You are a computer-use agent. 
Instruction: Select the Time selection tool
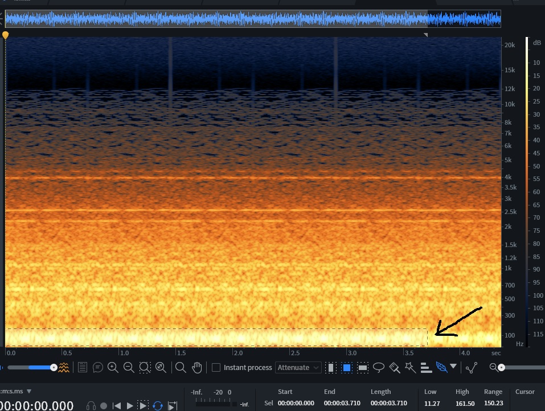click(330, 368)
